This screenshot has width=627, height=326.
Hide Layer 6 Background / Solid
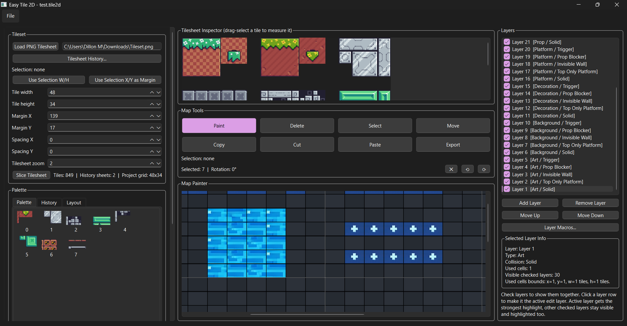point(507,152)
